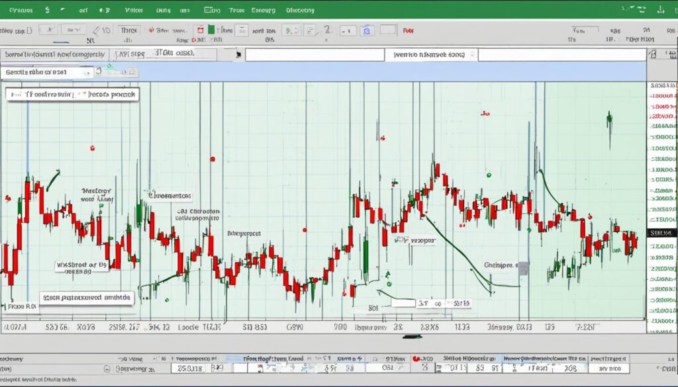Screen dimensions: 678x387
Task: Click the empty rectangular button in the toolbar
Action: pyautogui.click(x=388, y=30)
